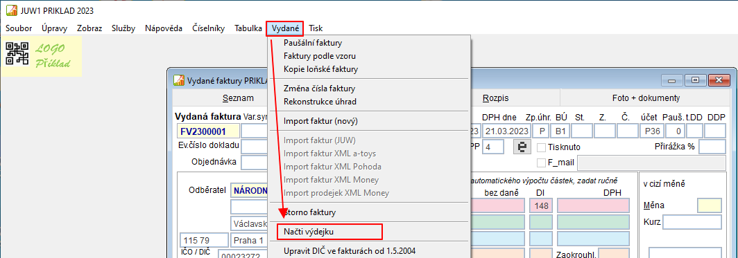Click the yellow Měna currency field
The image size is (738, 258).
point(709,205)
